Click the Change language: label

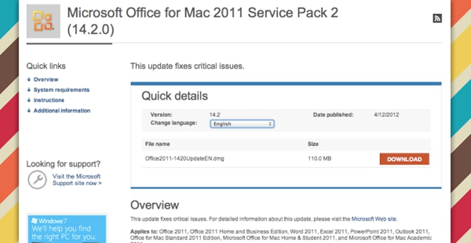(174, 123)
